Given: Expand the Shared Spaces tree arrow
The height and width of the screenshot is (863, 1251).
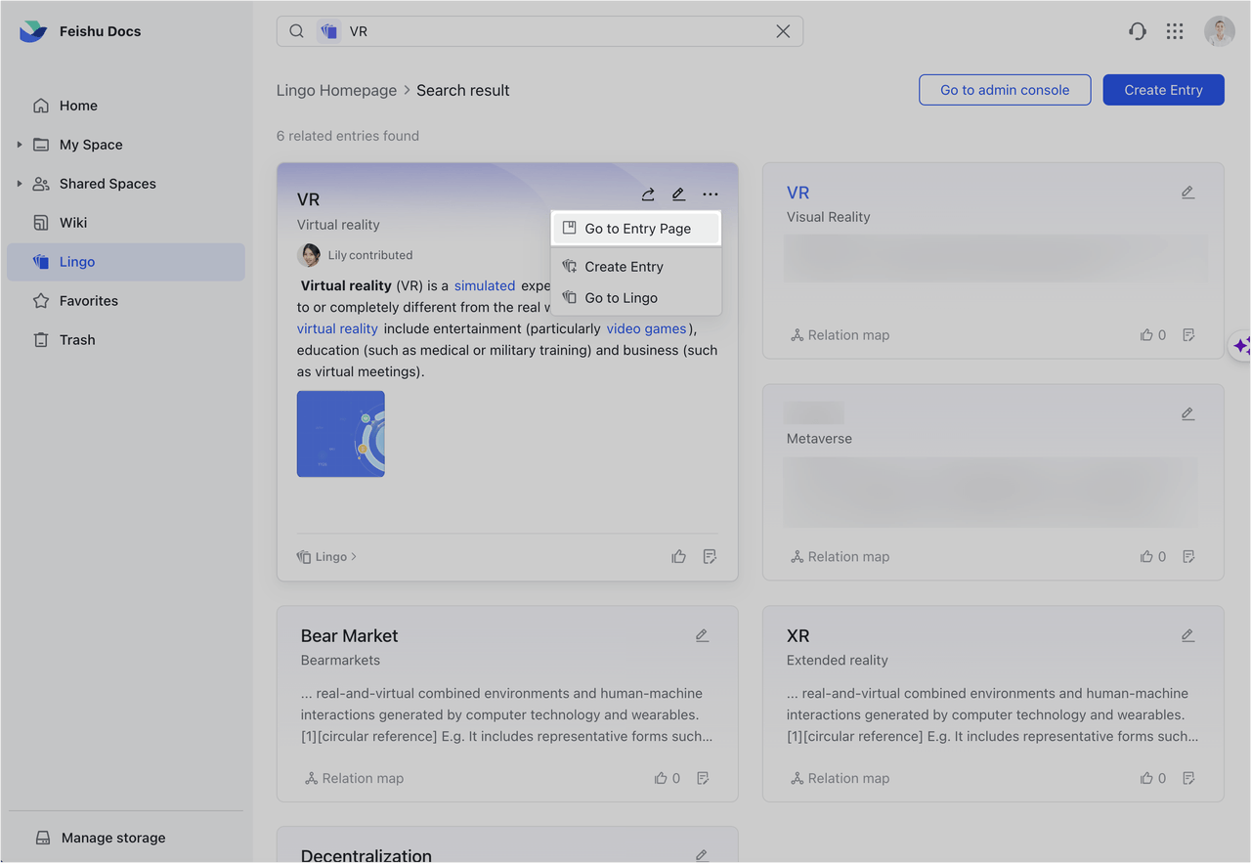Looking at the screenshot, I should pyautogui.click(x=20, y=184).
